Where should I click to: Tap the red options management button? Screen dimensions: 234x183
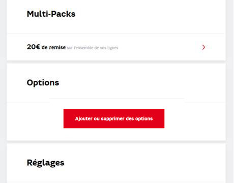114,118
